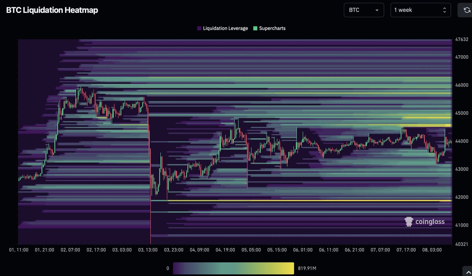Click the 44000 price axis label

coord(462,141)
